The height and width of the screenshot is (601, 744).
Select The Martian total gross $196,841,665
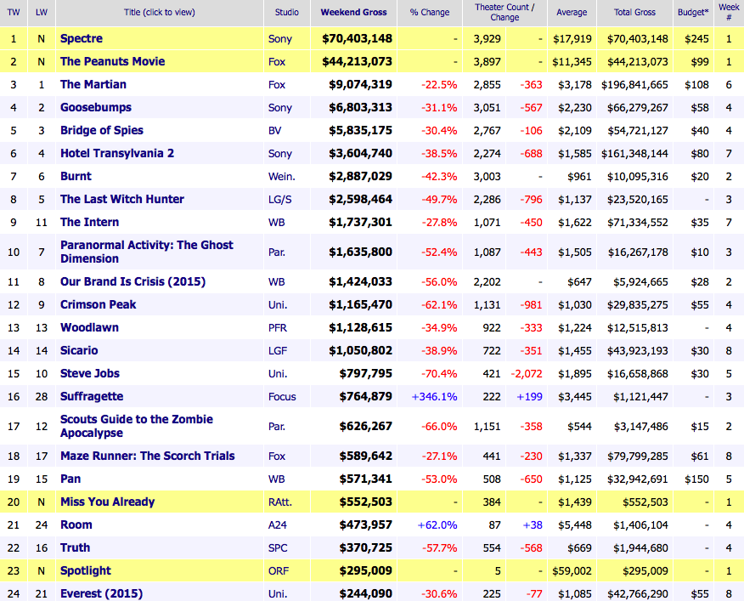pyautogui.click(x=634, y=84)
